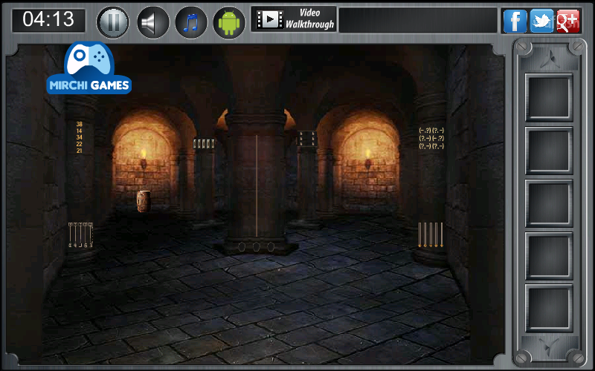Share on Twitter
Viewport: 595px width, 371px height.
(541, 21)
